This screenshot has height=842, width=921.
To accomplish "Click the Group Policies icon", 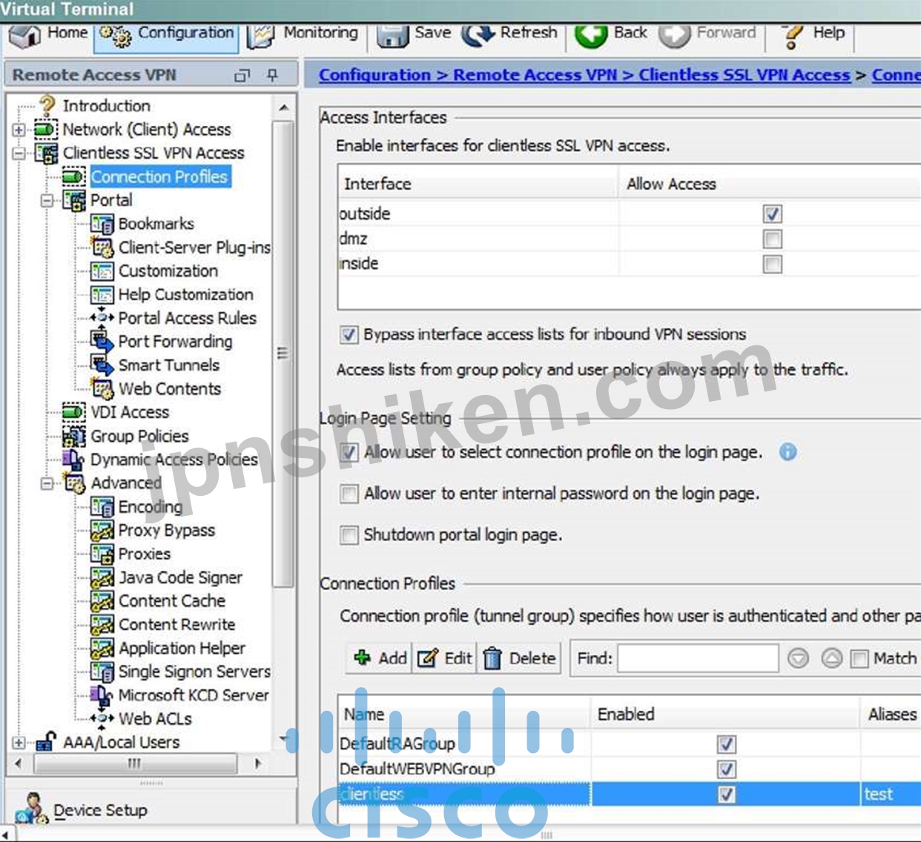I will point(73,436).
